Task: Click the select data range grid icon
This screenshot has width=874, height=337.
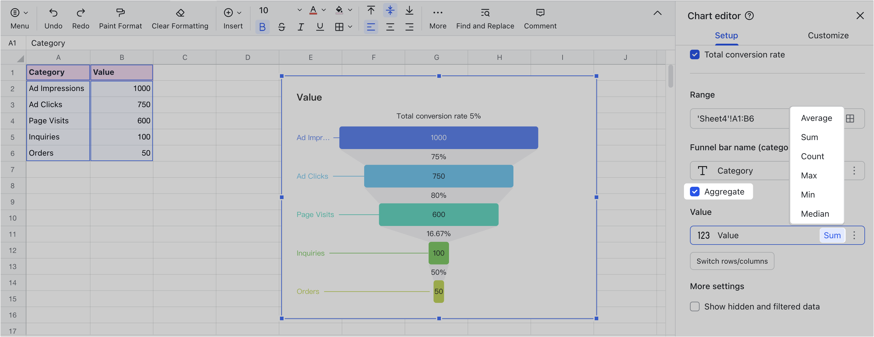Action: click(x=850, y=119)
